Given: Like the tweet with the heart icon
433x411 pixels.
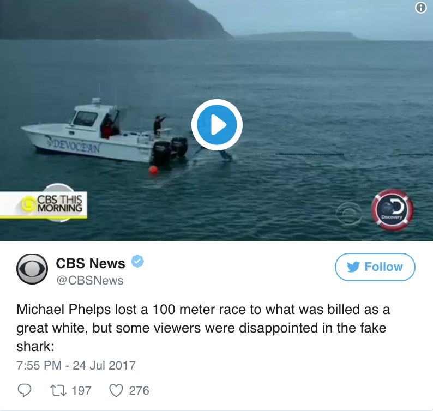Looking at the screenshot, I should click(x=116, y=391).
